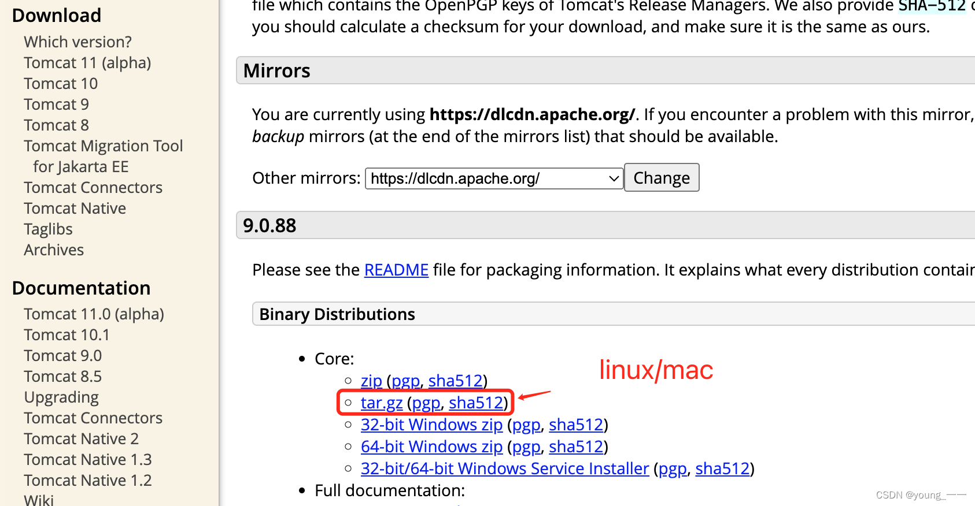
Task: Open Tomcat 8 download page
Action: tap(56, 125)
